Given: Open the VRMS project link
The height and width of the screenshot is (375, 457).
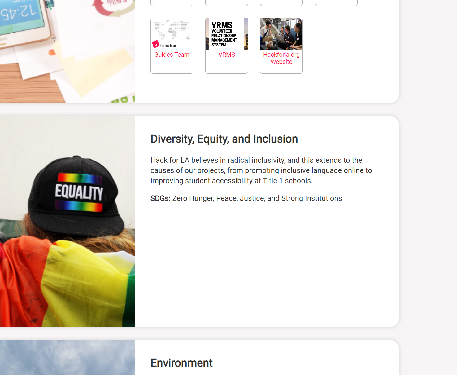Looking at the screenshot, I should click(227, 55).
